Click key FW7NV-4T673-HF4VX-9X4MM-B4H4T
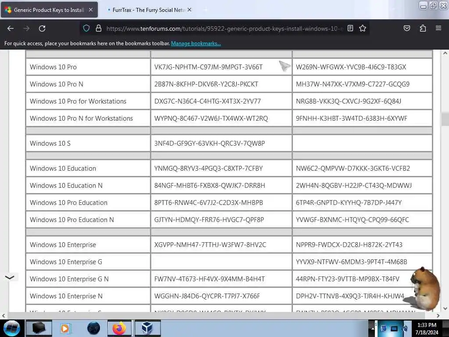The image size is (449, 337). pos(209,279)
